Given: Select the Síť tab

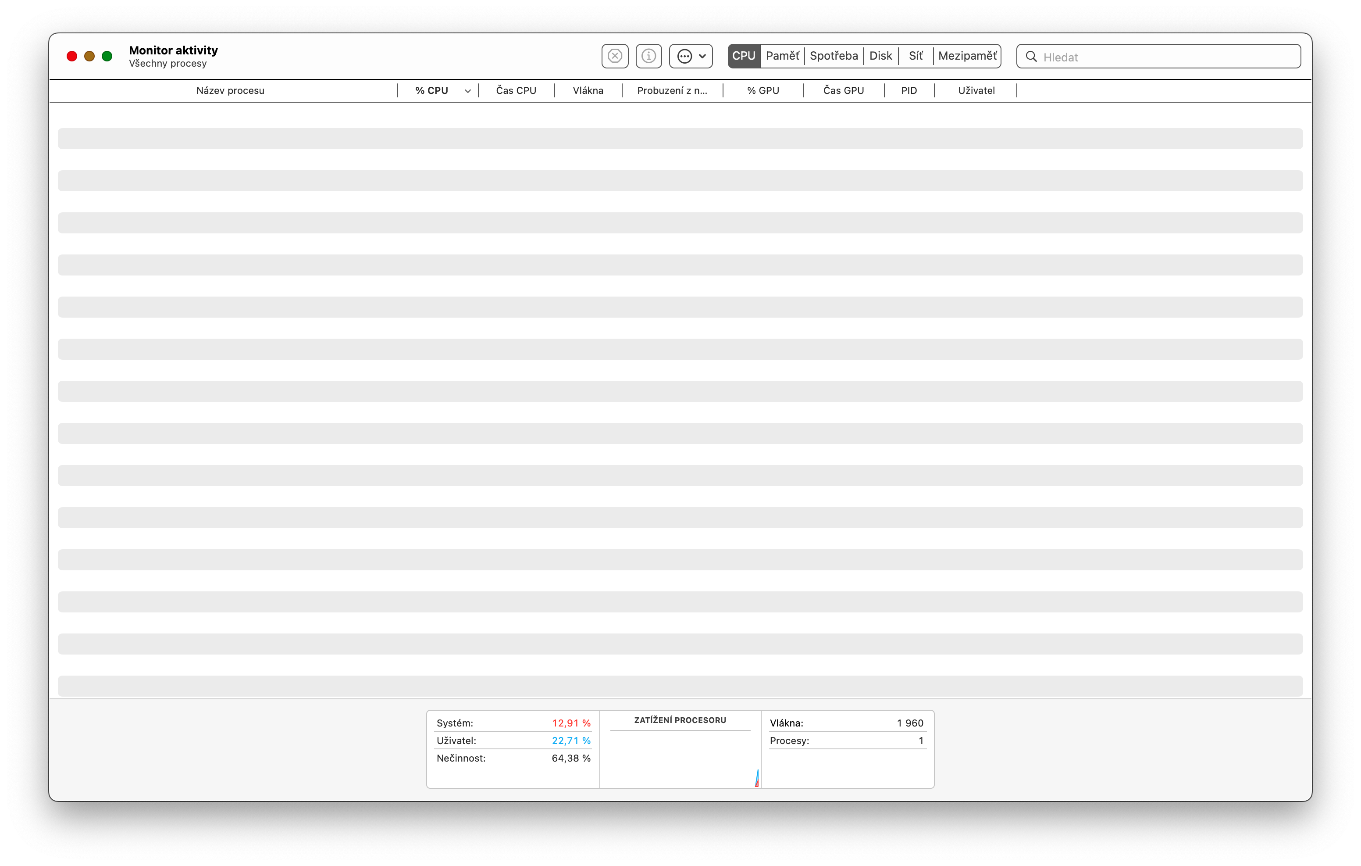Looking at the screenshot, I should coord(915,56).
